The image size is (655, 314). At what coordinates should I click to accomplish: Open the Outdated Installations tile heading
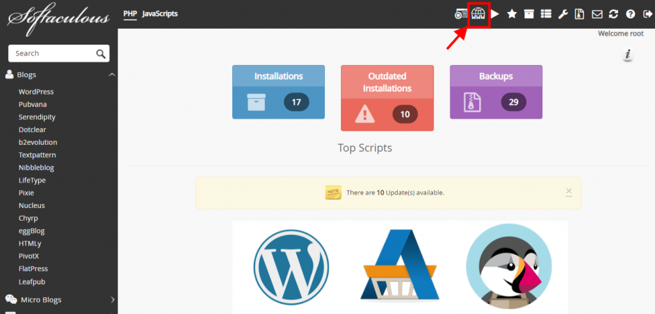[387, 82]
